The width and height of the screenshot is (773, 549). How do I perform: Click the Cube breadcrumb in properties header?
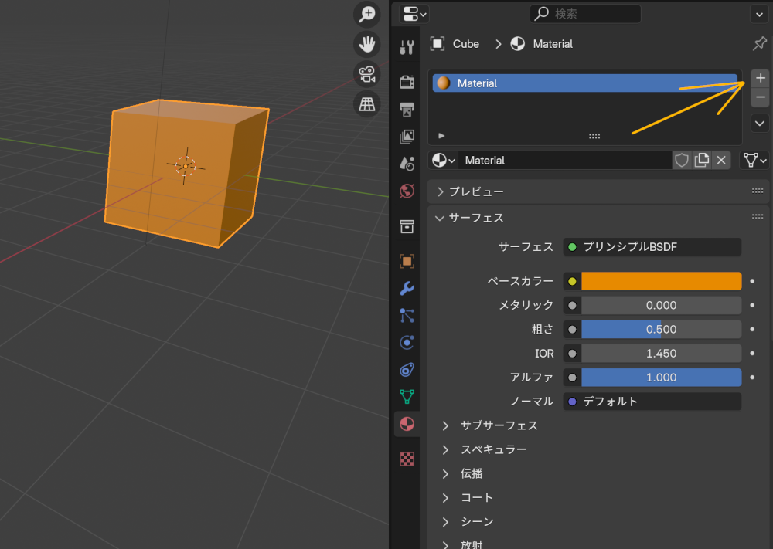(x=468, y=44)
